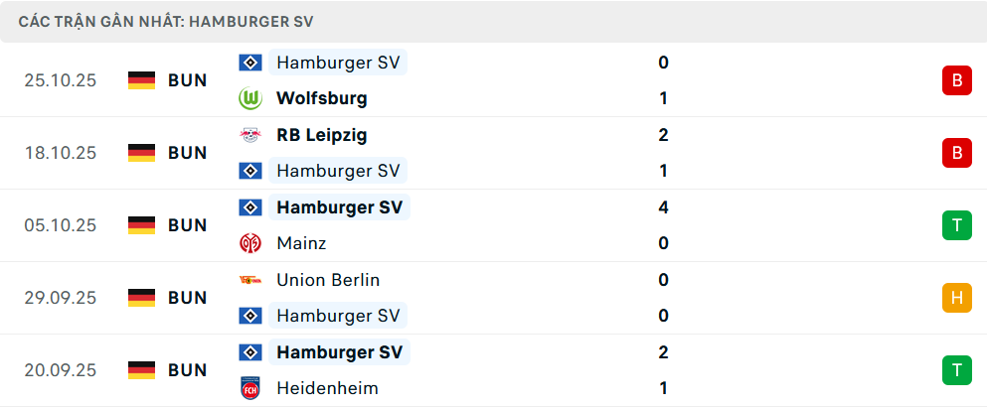Click the orange H draw badge
Viewport: 987px width, 408px height.
point(956,298)
